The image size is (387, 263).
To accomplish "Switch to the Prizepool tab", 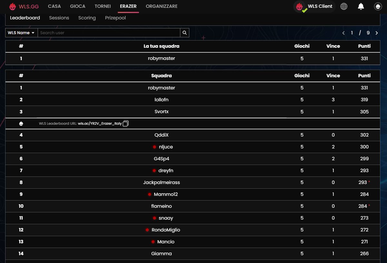I will point(115,18).
